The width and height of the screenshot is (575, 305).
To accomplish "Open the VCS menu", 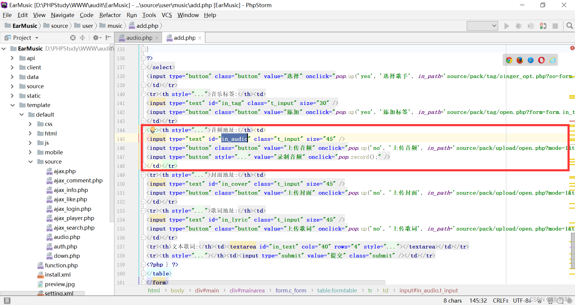I will click(x=167, y=15).
